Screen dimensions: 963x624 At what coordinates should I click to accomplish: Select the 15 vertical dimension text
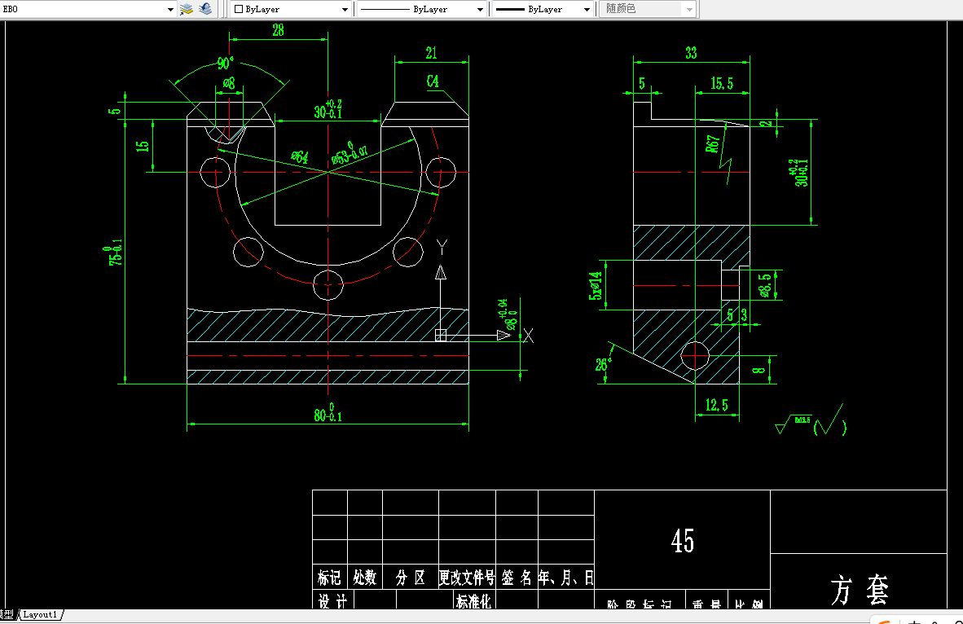click(143, 146)
